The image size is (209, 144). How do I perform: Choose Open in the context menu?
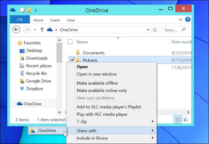point(82,67)
